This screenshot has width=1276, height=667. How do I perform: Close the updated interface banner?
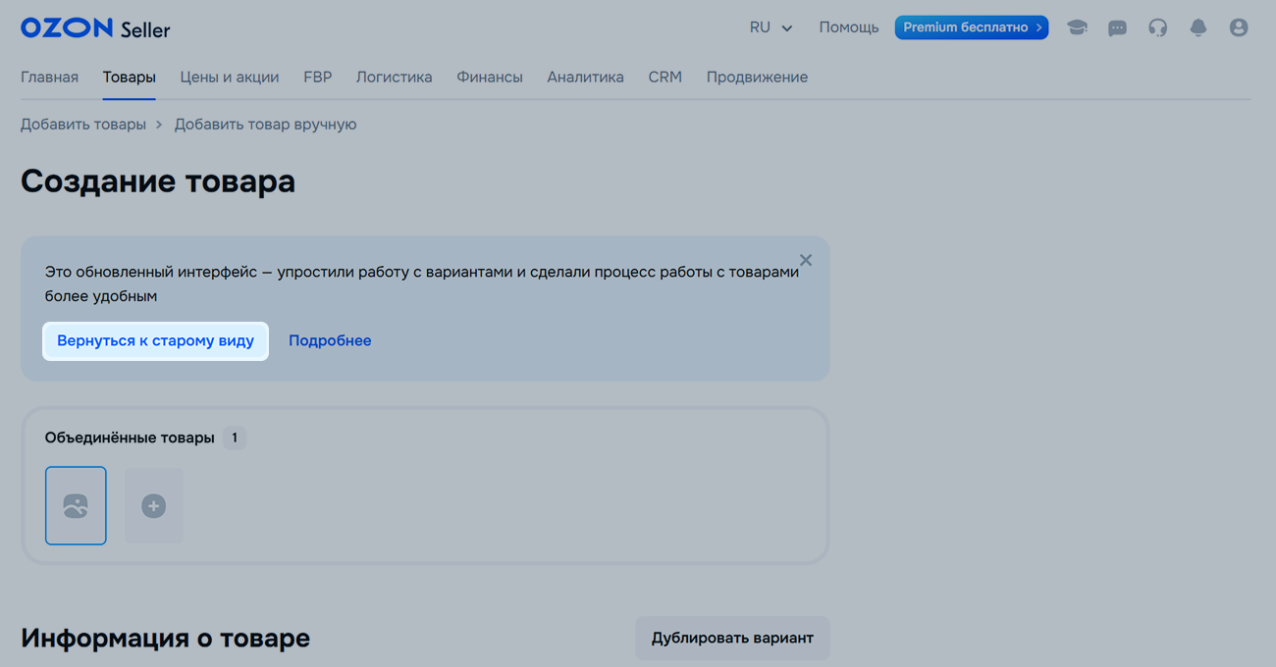tap(806, 260)
